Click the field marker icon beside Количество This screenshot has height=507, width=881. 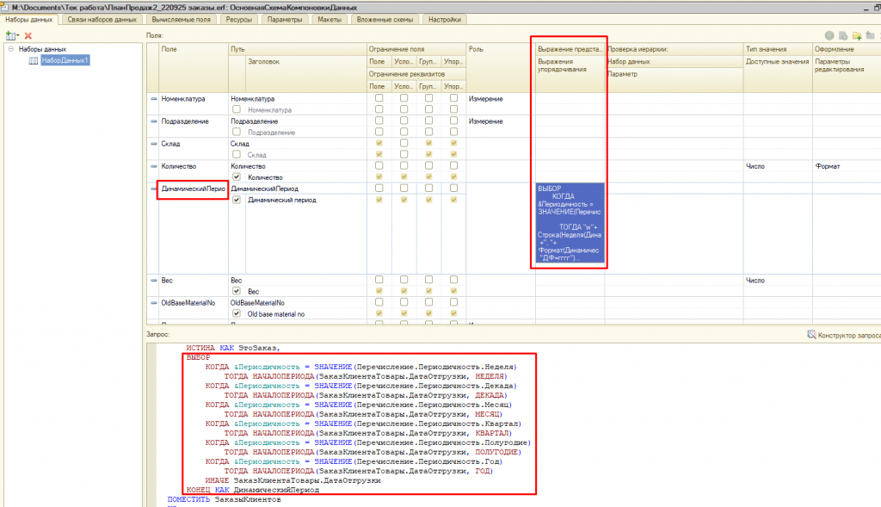click(x=154, y=166)
